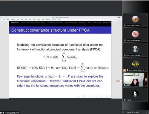The height and width of the screenshot is (114, 149).
Task: Click microphone icon beside first participant's name
Action: pos(125,25)
